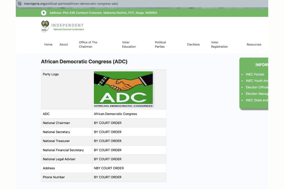Viewport: 284px width, 189px height.
Task: Open the About menu item
Action: coord(64,45)
